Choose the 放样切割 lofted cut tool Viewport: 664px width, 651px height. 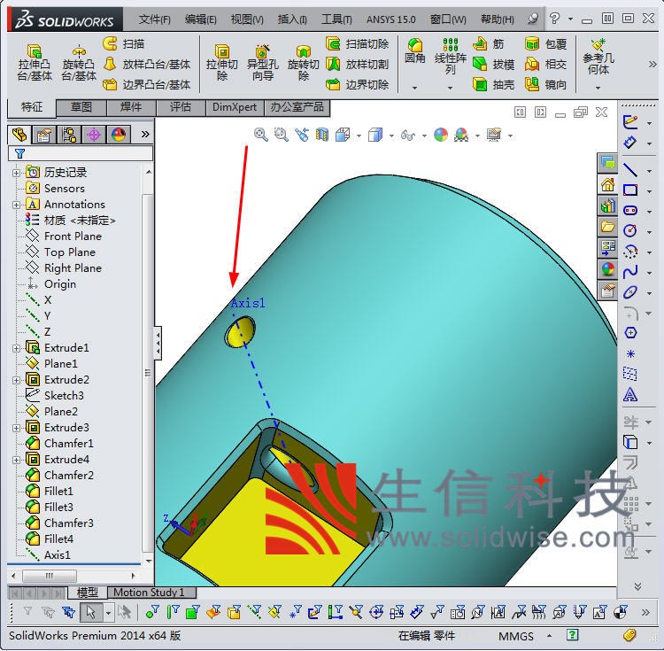point(358,65)
